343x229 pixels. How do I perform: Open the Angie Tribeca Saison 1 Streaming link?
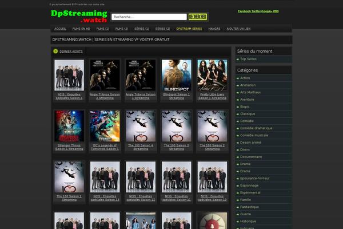(141, 96)
